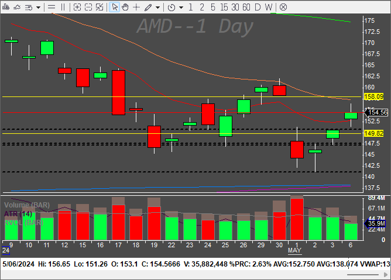Switch to 15 minute timeframe
The width and height of the screenshot is (391, 280).
click(224, 7)
